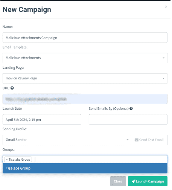Expand the Landing Page dropdown arrow

pyautogui.click(x=163, y=78)
